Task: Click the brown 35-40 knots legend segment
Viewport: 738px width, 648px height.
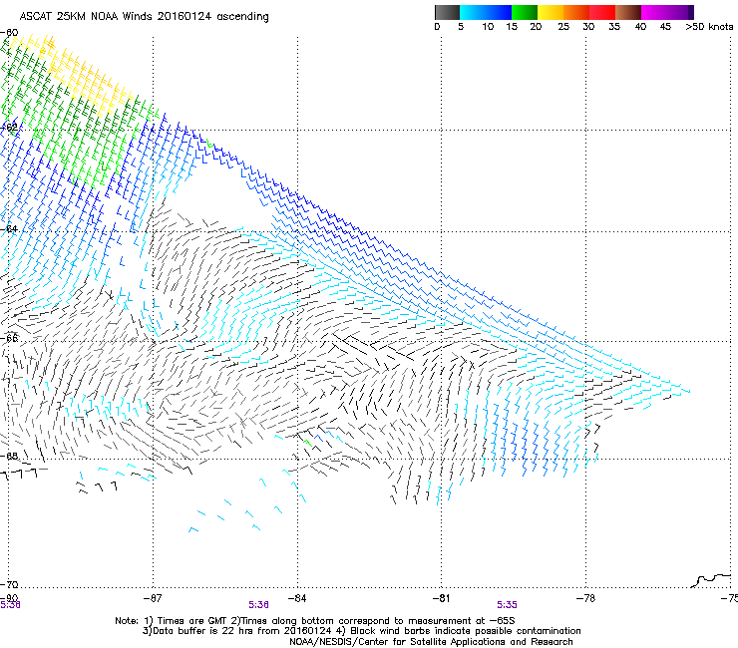Action: (x=628, y=12)
